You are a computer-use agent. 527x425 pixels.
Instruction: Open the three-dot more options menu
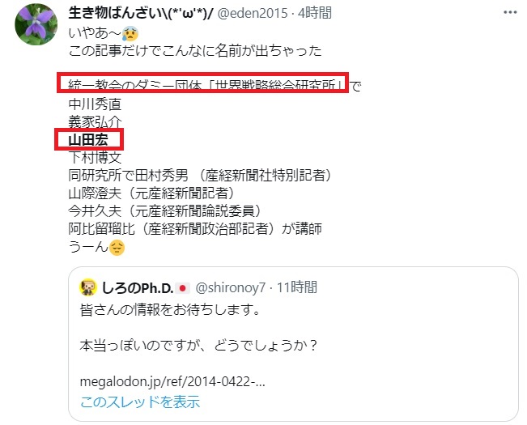tap(510, 12)
